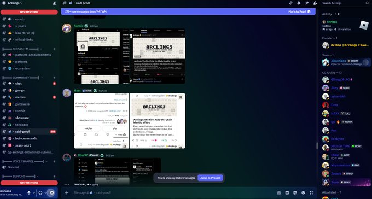Image resolution: width=372 pixels, height=199 pixels.
Task: Toggle the member list visibility
Action: click(315, 3)
